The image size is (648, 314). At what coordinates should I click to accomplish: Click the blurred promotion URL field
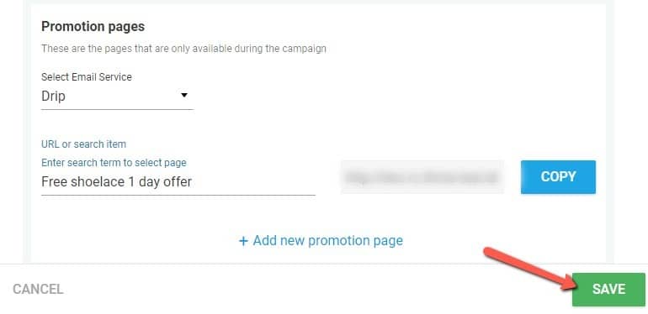tap(422, 177)
